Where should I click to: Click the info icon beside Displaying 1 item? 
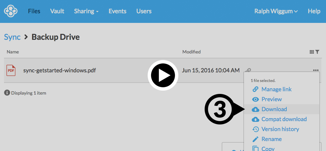click(x=7, y=93)
